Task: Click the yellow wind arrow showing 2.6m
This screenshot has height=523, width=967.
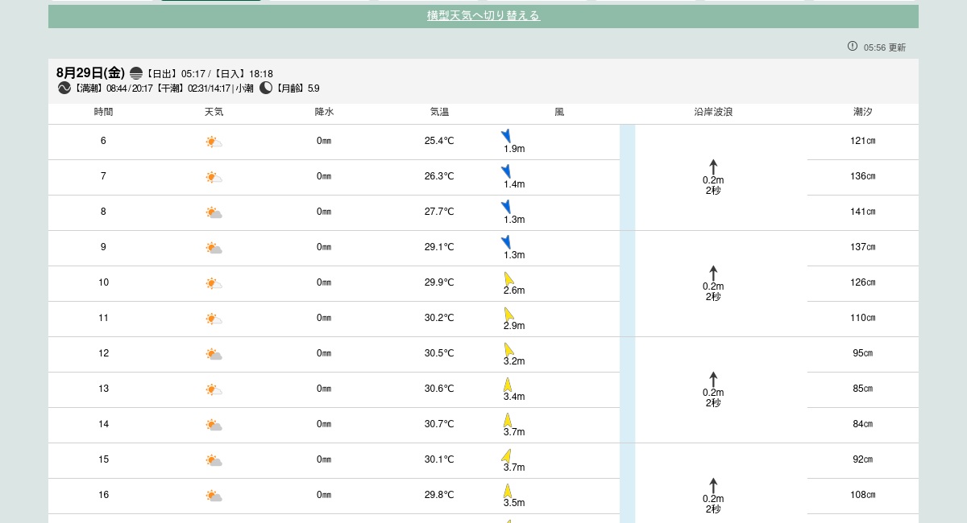Action: [x=508, y=278]
